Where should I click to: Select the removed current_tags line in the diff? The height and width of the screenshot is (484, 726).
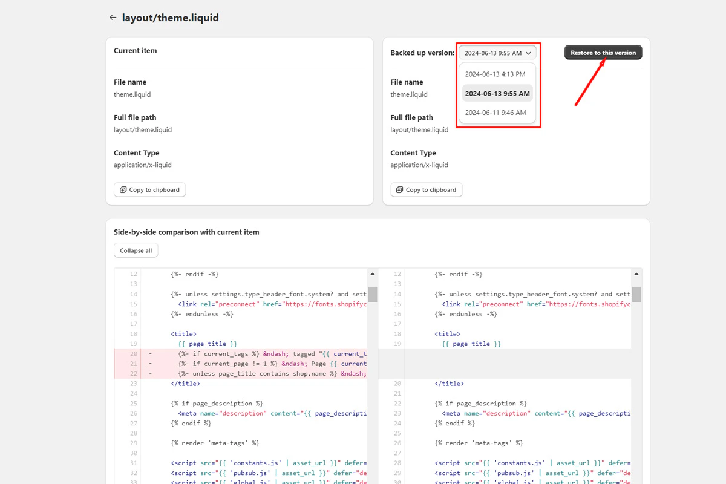pos(242,353)
